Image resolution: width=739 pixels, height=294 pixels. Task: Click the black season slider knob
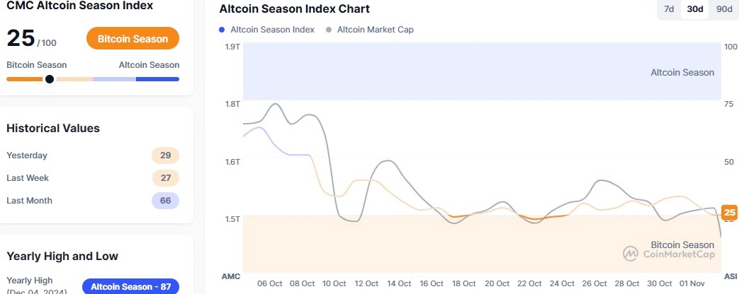[50, 79]
